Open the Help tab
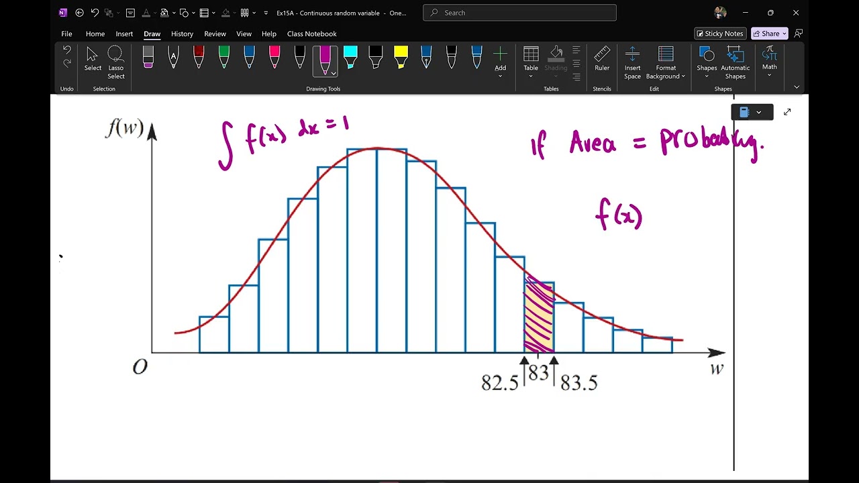The width and height of the screenshot is (859, 483). (269, 34)
